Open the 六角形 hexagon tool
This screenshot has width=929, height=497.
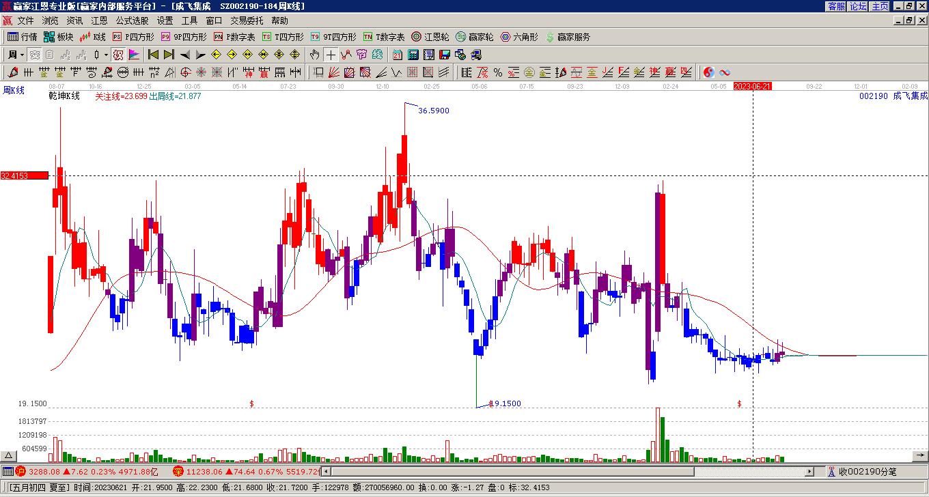pyautogui.click(x=519, y=37)
